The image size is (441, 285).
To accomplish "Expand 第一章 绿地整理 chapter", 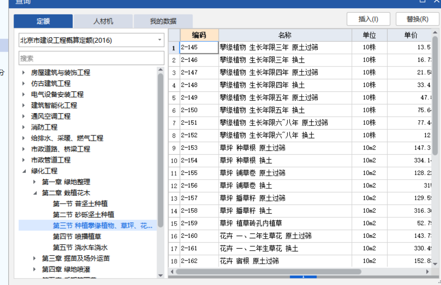I will (34, 182).
